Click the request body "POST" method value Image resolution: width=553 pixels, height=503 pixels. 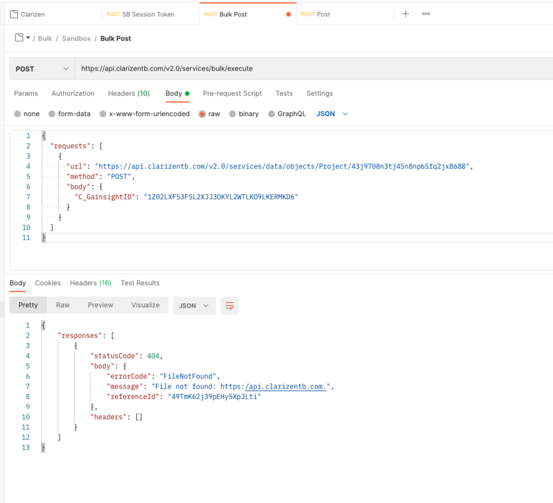[x=119, y=177]
